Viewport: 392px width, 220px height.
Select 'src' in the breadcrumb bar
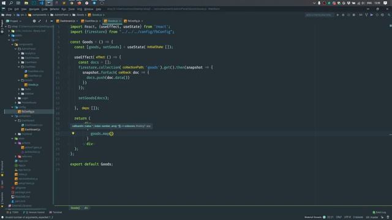(x=21, y=15)
